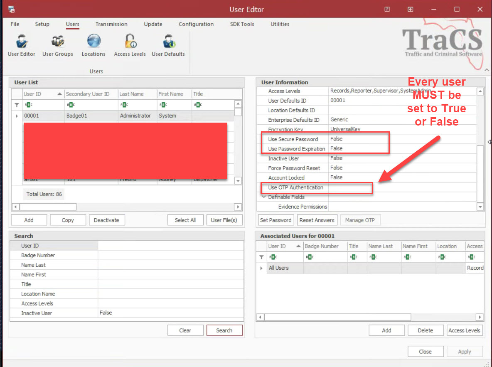492x367 pixels.
Task: Click the Badge Number search field
Action: [x=170, y=255]
